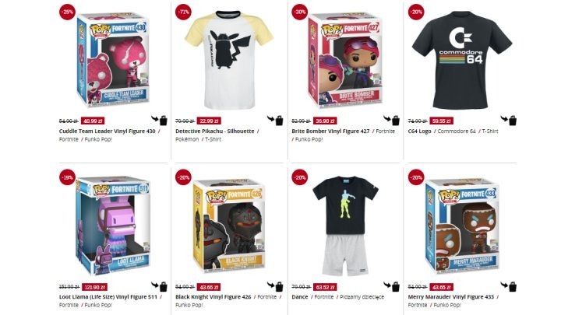
Task: Add Merry Marauder figure to cart
Action: tap(508, 286)
